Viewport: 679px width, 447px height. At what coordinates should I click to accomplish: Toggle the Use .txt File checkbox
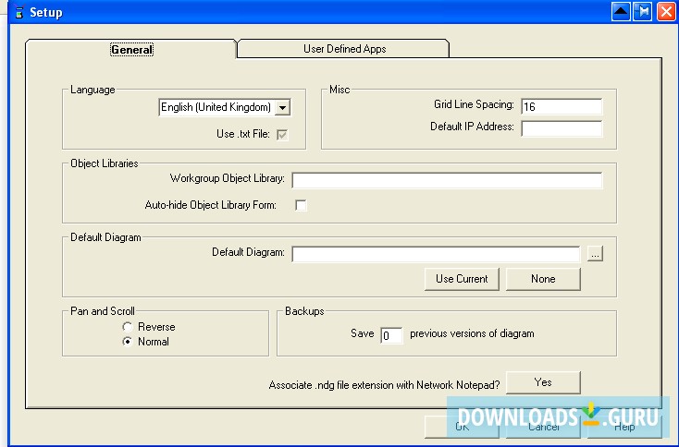(282, 135)
